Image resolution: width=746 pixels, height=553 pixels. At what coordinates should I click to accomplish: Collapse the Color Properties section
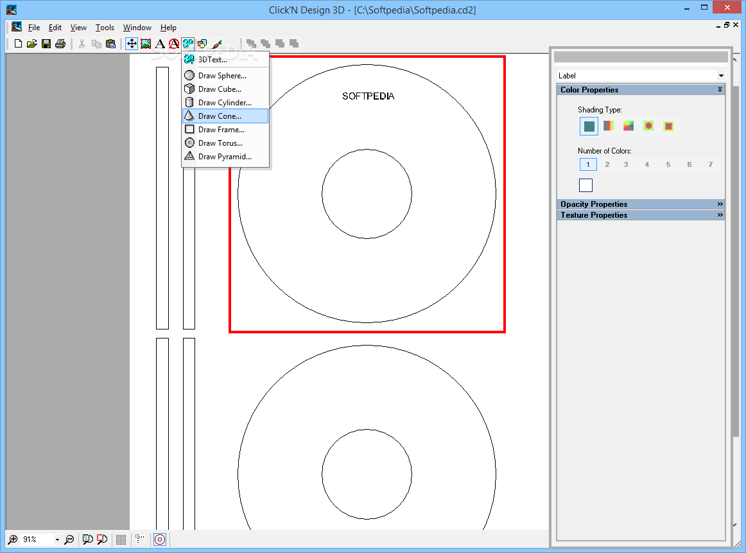click(720, 89)
